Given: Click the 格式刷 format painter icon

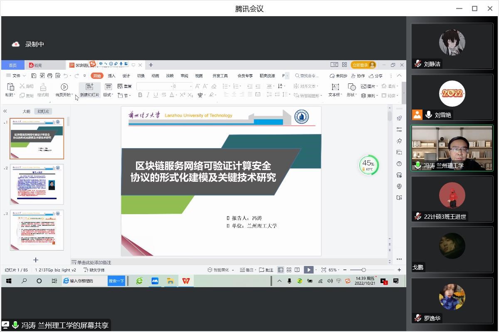Looking at the screenshot, I should point(43,87).
